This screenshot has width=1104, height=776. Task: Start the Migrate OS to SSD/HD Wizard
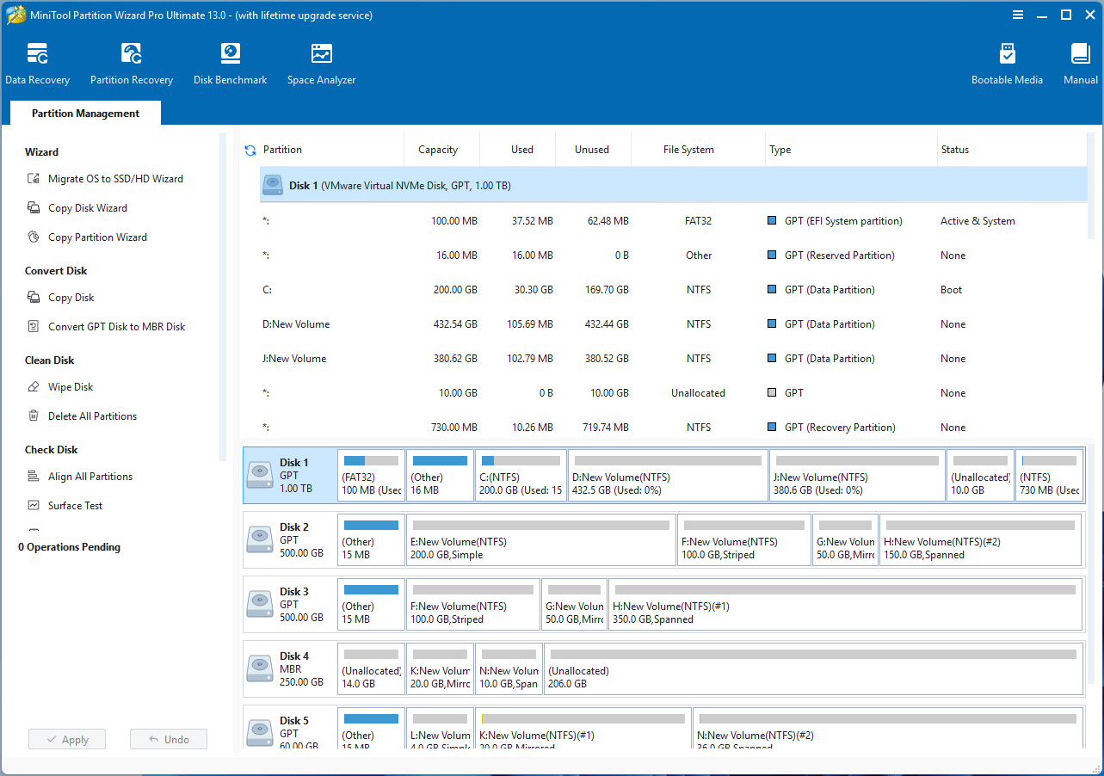click(115, 179)
